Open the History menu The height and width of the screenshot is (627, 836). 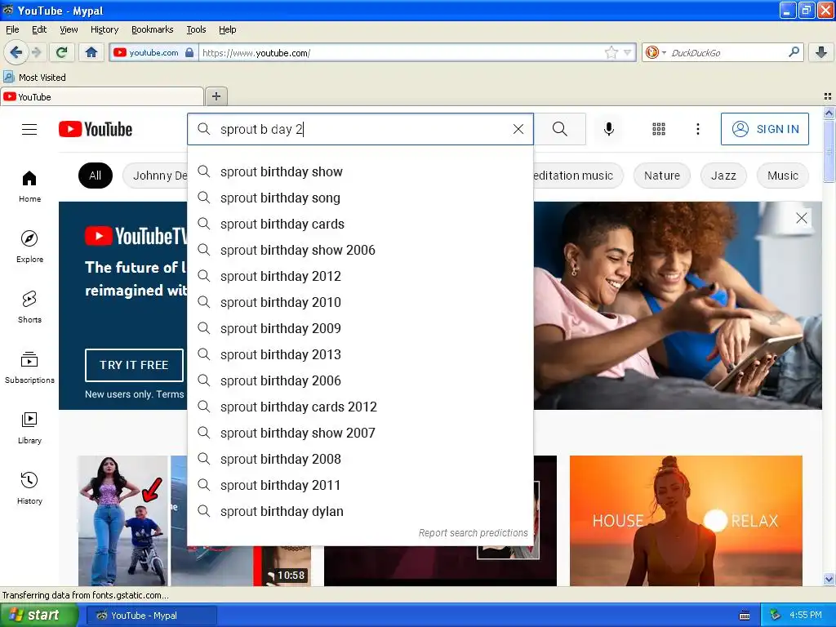[x=104, y=29]
